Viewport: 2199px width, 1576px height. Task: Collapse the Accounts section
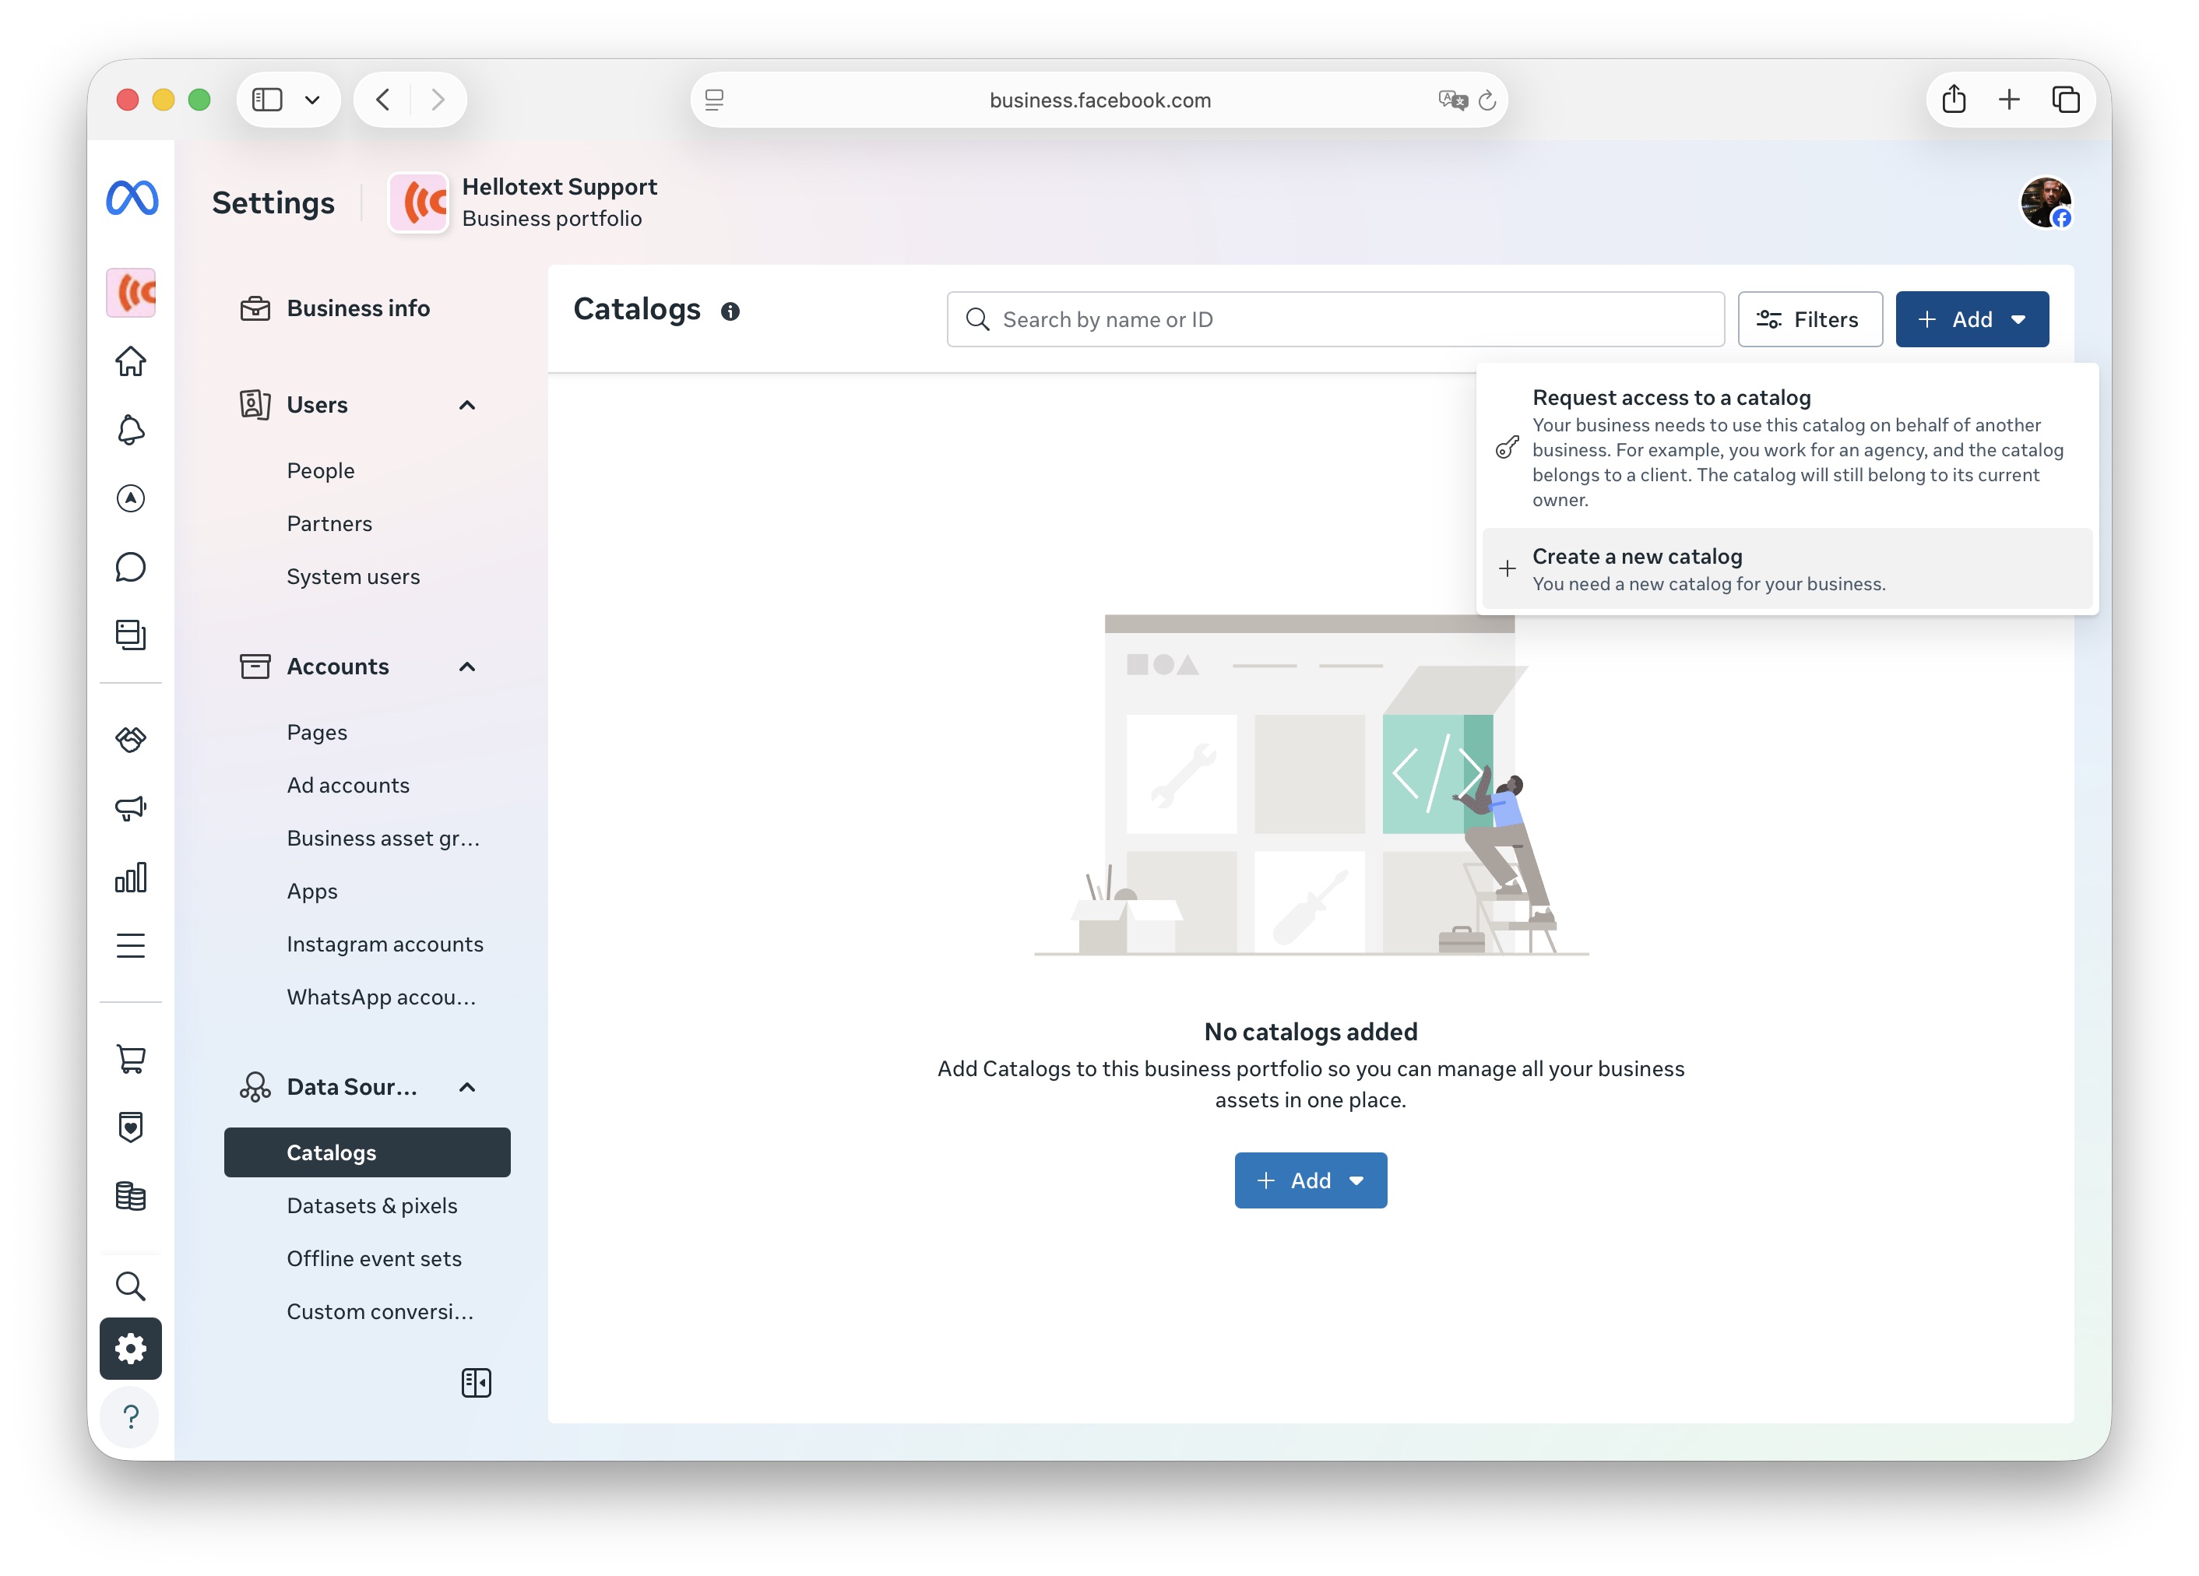point(467,667)
